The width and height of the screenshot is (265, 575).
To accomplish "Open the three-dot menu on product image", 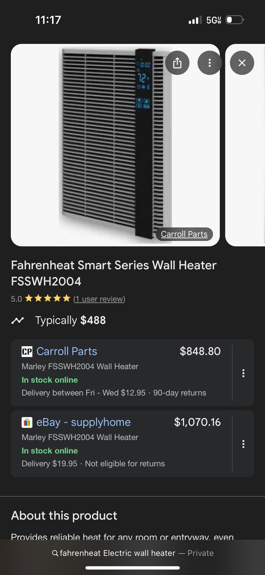I will coord(210,63).
